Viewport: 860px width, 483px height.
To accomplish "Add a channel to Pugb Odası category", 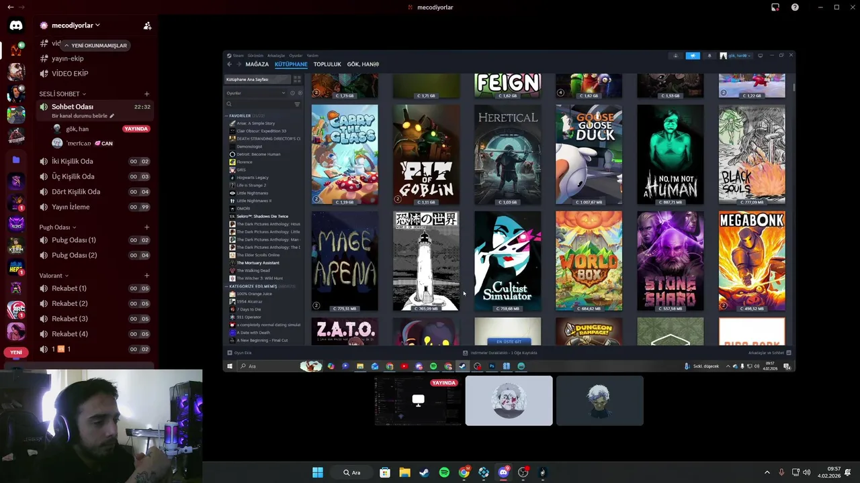I will (146, 227).
